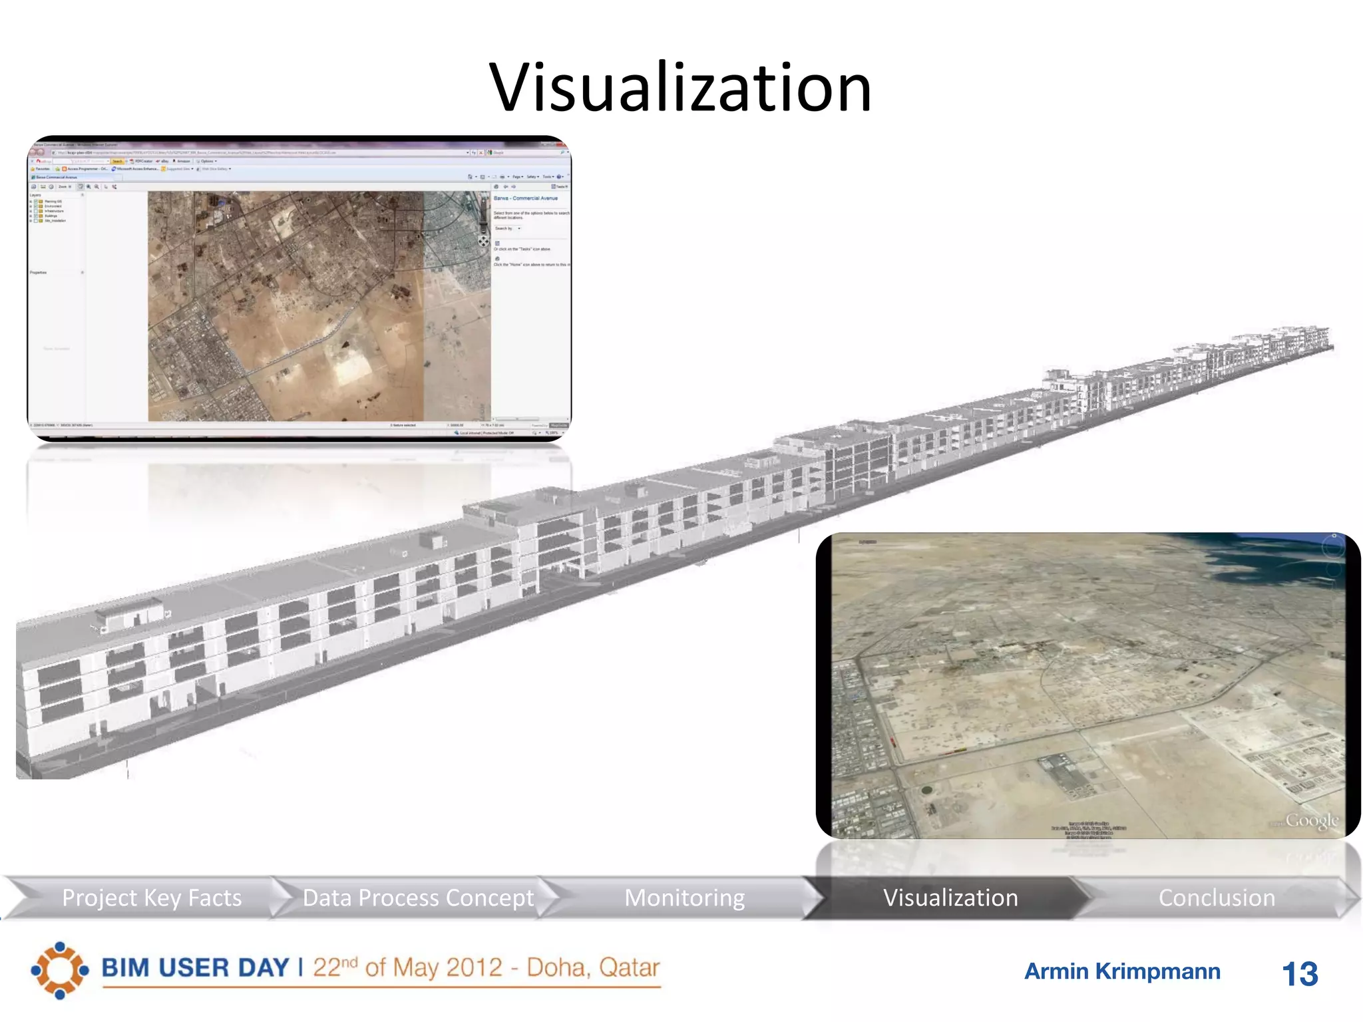Expand the Infrastructure layer group
The height and width of the screenshot is (1022, 1363).
click(31, 211)
